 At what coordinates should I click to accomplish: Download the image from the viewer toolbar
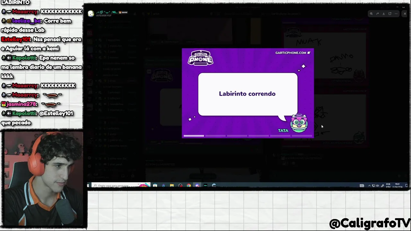click(383, 13)
